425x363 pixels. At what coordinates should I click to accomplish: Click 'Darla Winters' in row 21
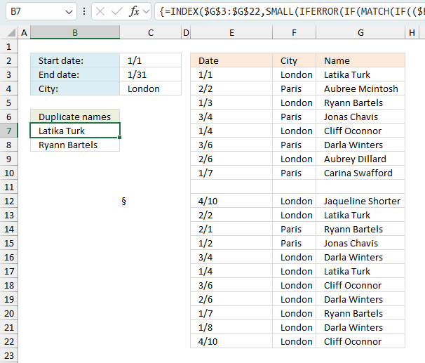pos(360,327)
